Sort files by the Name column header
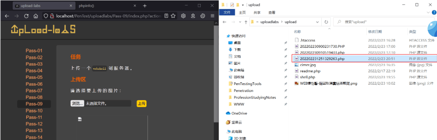This screenshot has width=437, height=140. tap(297, 32)
